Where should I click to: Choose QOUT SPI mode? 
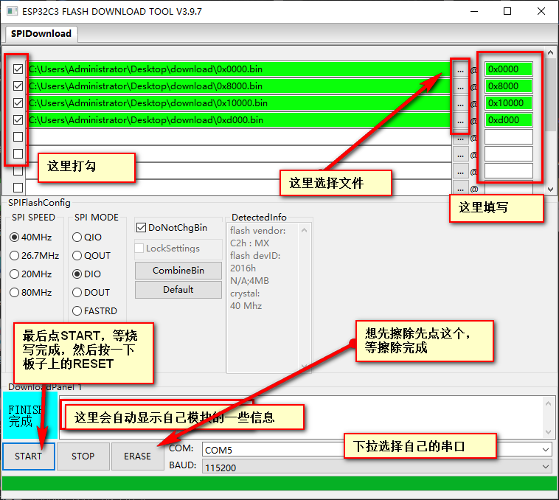pyautogui.click(x=91, y=255)
